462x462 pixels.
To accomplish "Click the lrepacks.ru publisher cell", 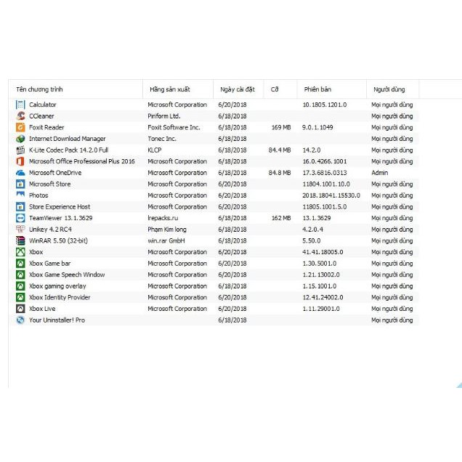I will pos(163,218).
